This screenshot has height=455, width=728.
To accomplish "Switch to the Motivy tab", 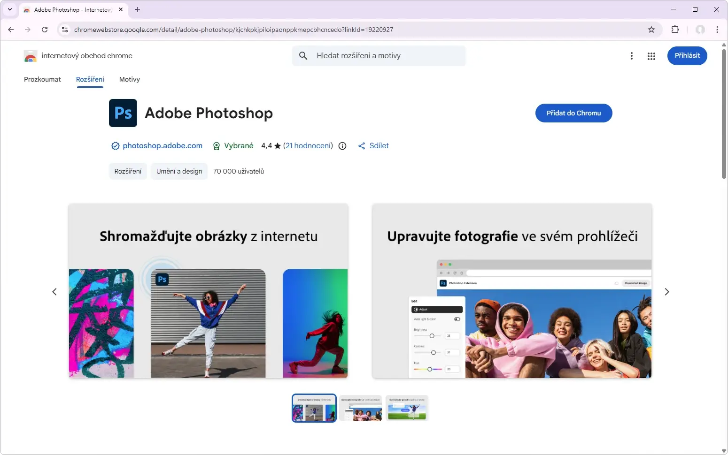I will pyautogui.click(x=130, y=79).
